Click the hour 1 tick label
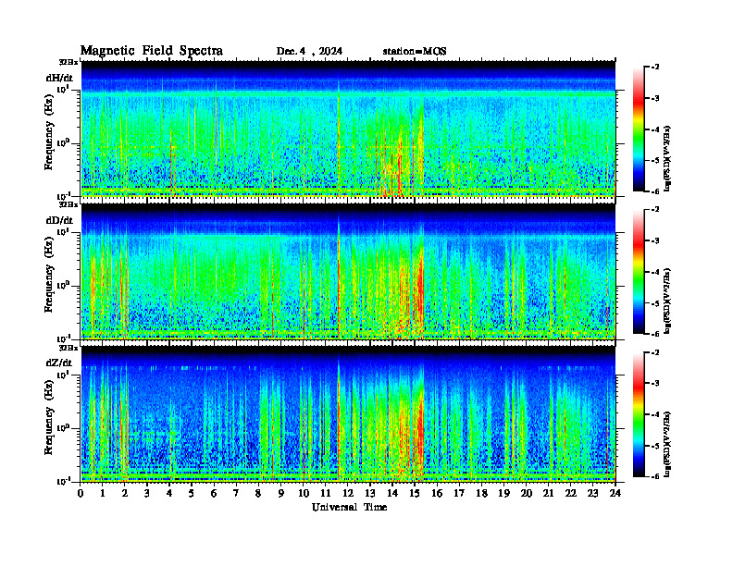This screenshot has width=733, height=566. [x=103, y=494]
